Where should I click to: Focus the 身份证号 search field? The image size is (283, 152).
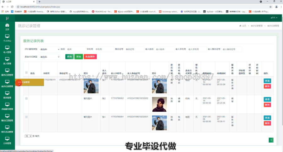[134, 49]
